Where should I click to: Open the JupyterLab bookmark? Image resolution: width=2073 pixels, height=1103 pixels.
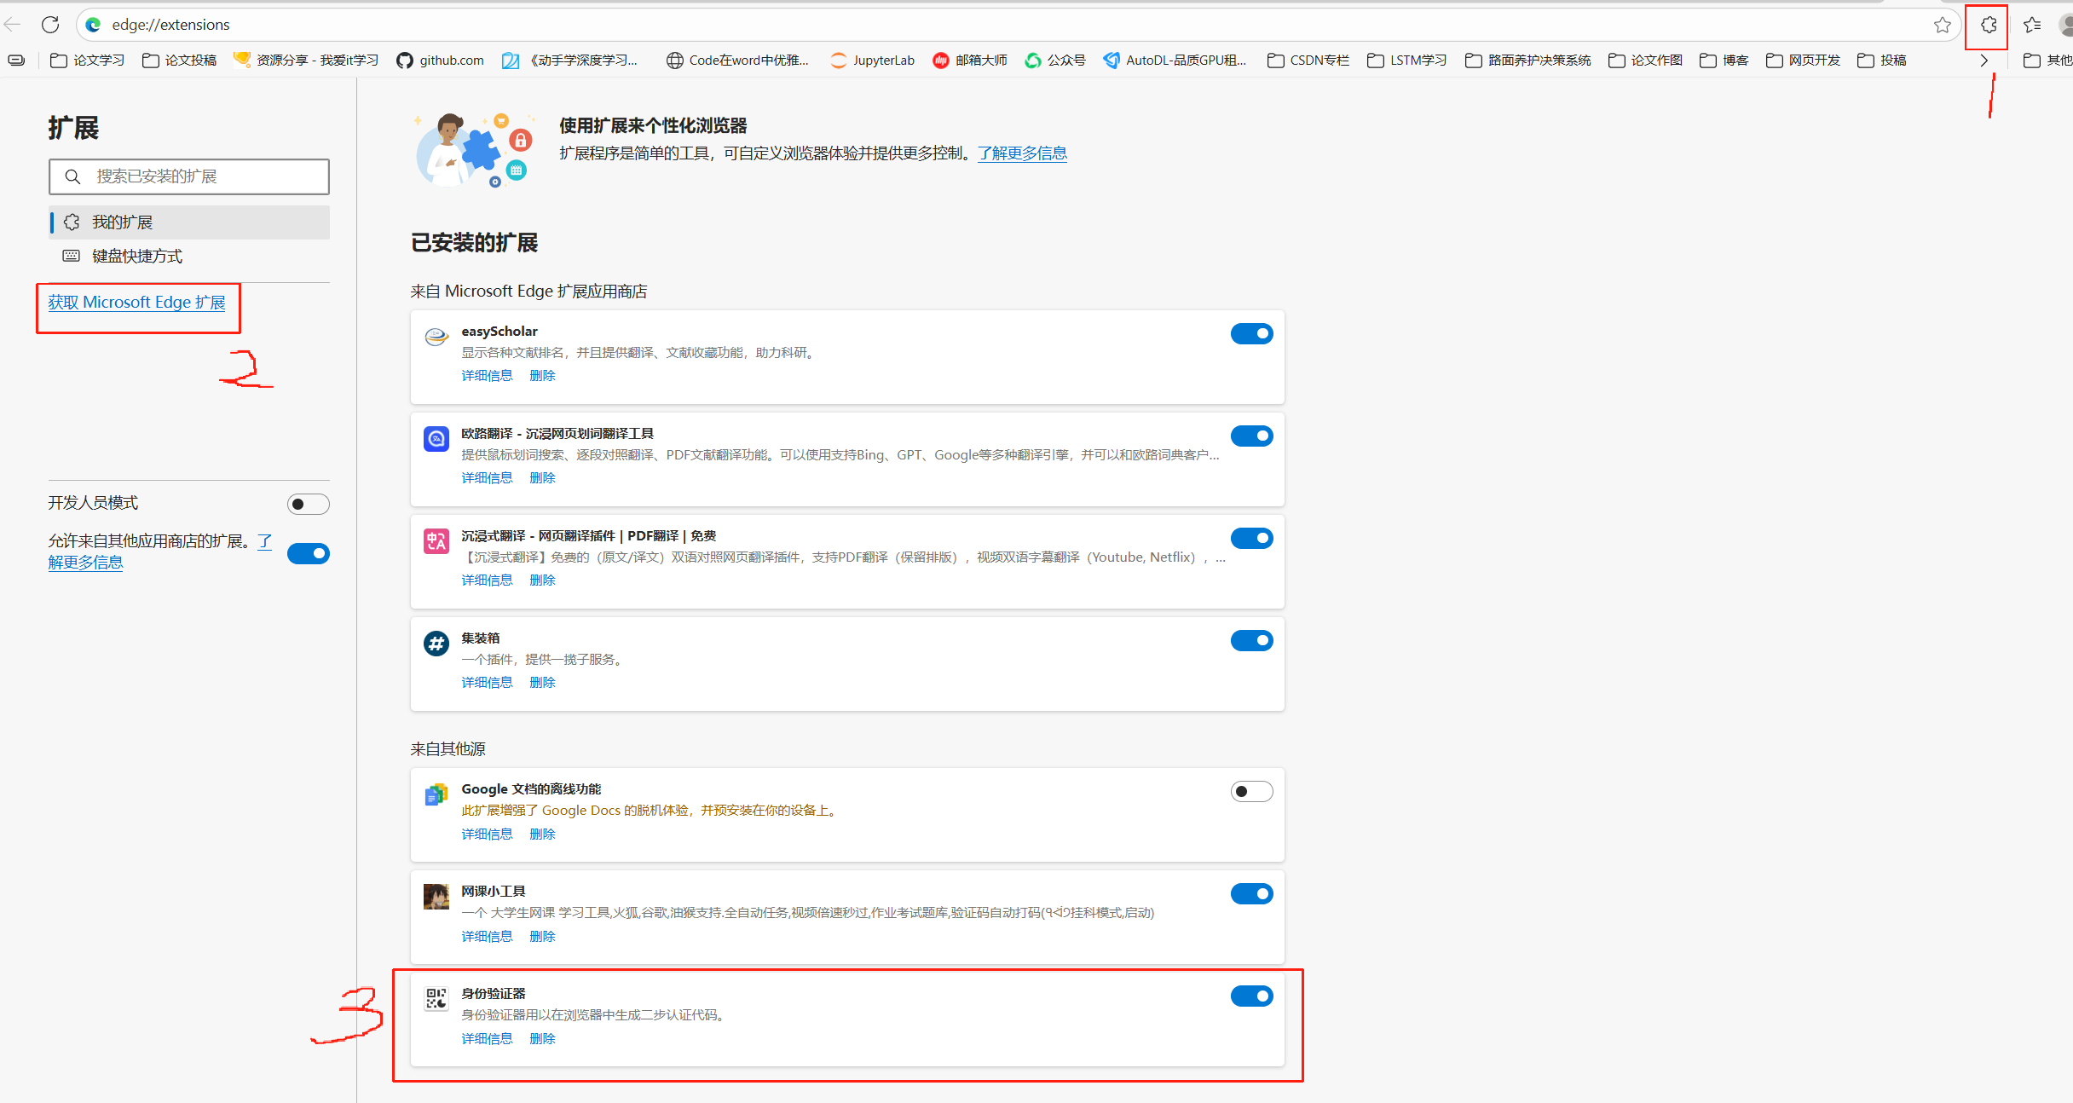pos(872,61)
